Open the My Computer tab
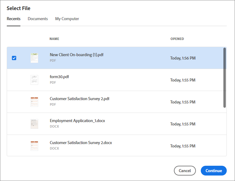This screenshot has width=235, height=181. (67, 19)
